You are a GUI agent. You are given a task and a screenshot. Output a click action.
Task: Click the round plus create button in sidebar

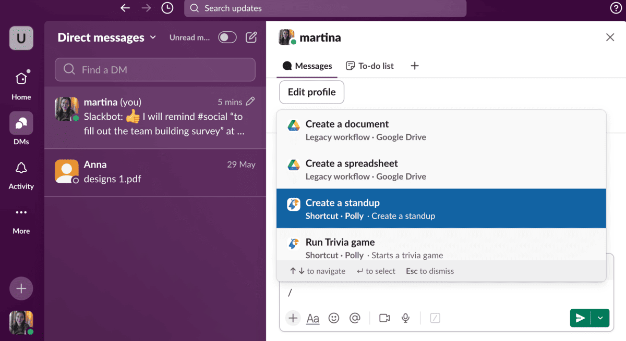point(21,288)
